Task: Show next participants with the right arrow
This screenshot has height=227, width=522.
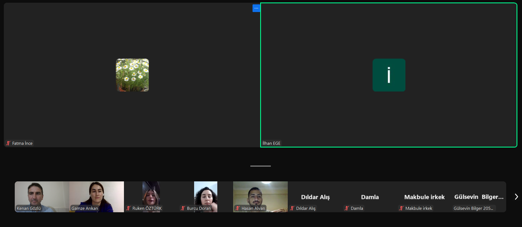Action: [x=516, y=197]
